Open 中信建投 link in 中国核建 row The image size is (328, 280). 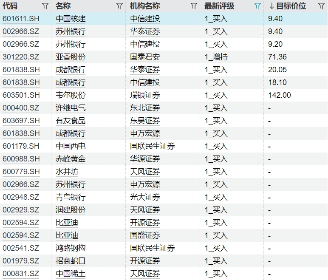(x=145, y=19)
